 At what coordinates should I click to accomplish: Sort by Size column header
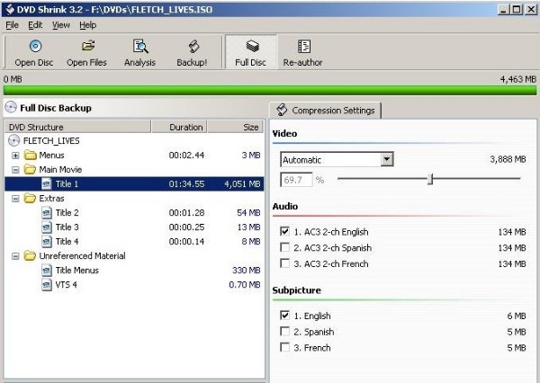pos(236,127)
